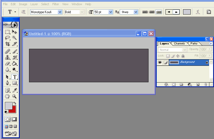Expand the 50 pt font size dropdown

pos(110,12)
